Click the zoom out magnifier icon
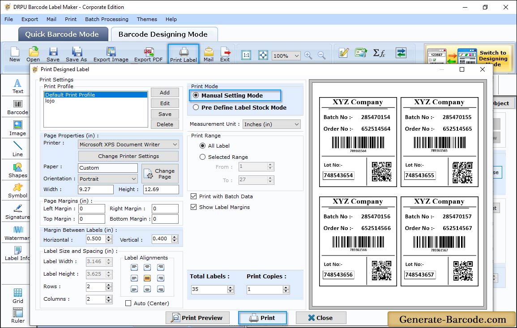Screen dimensions: 517x328 tap(322, 55)
